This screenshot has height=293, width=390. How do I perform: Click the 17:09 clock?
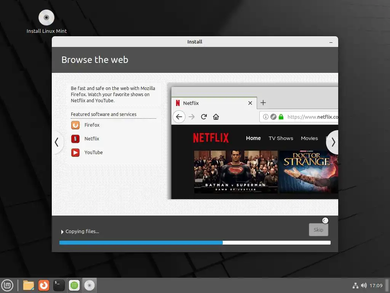[x=376, y=285]
